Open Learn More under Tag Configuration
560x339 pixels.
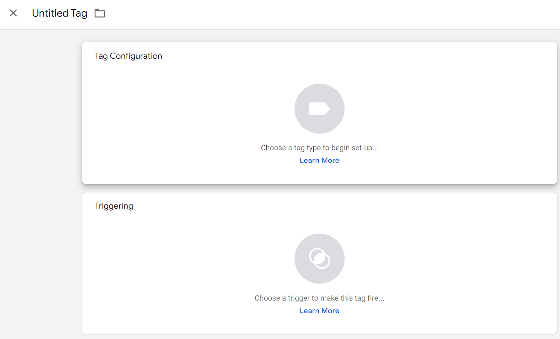point(320,160)
